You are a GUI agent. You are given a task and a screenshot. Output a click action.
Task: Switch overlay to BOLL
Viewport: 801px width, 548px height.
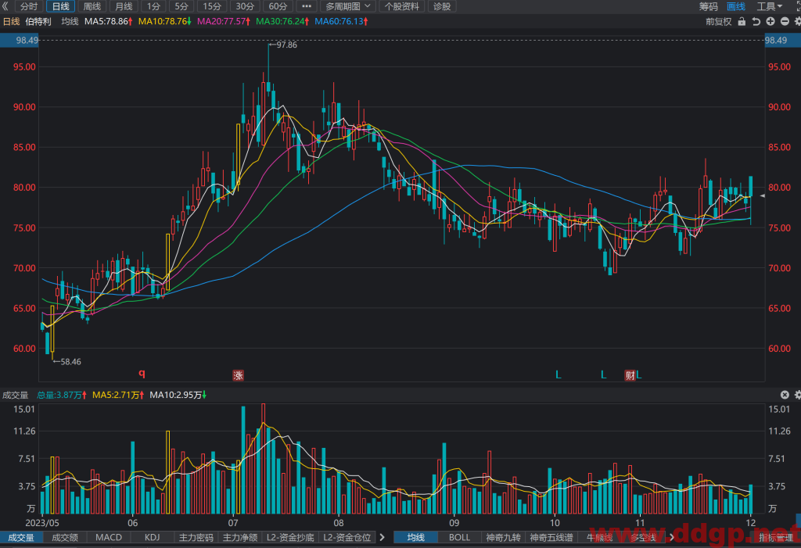459,537
